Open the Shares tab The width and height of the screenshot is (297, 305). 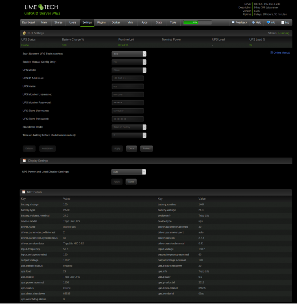(59, 22)
